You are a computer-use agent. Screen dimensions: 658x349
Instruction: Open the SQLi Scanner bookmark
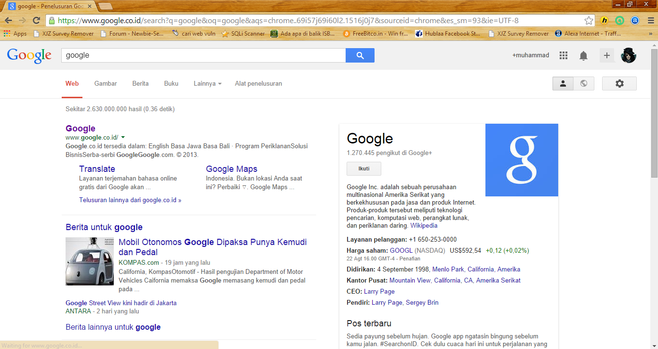243,34
